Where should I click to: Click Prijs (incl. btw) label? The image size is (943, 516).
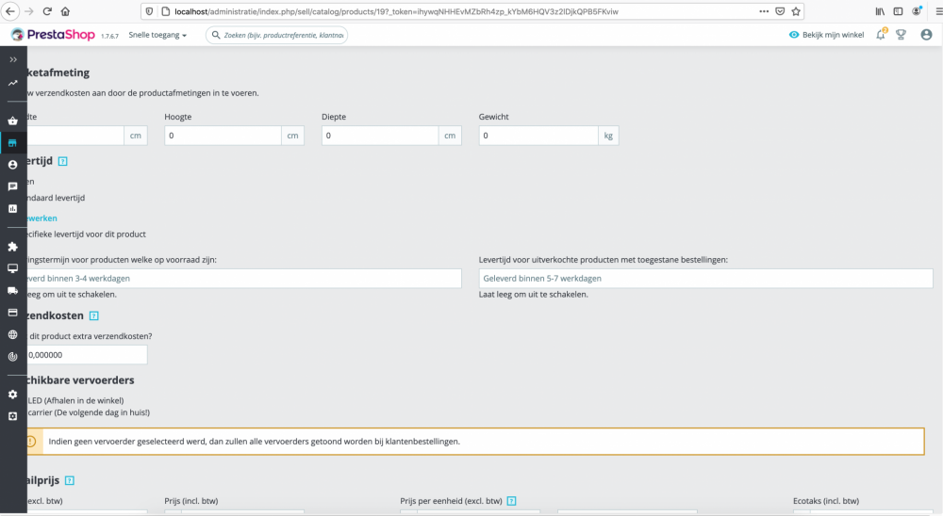191,501
